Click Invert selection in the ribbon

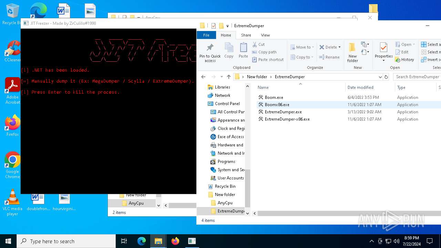click(x=431, y=60)
